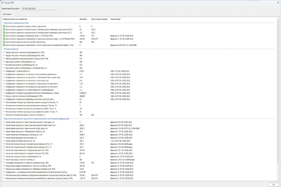Image resolution: width=281 pixels, height=187 pixels.
Task: Click the 'Комментарий' column header
Action: click(x=116, y=19)
